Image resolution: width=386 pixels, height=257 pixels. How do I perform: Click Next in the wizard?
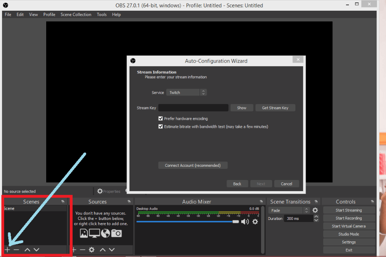(x=261, y=184)
